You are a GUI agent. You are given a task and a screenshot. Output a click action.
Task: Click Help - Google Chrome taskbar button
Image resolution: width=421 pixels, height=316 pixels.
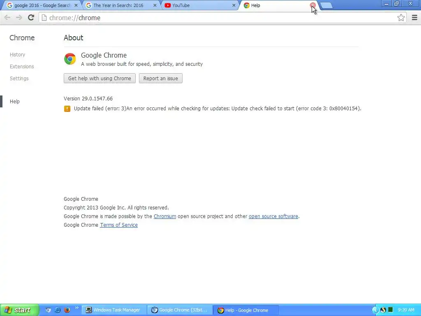click(246, 310)
